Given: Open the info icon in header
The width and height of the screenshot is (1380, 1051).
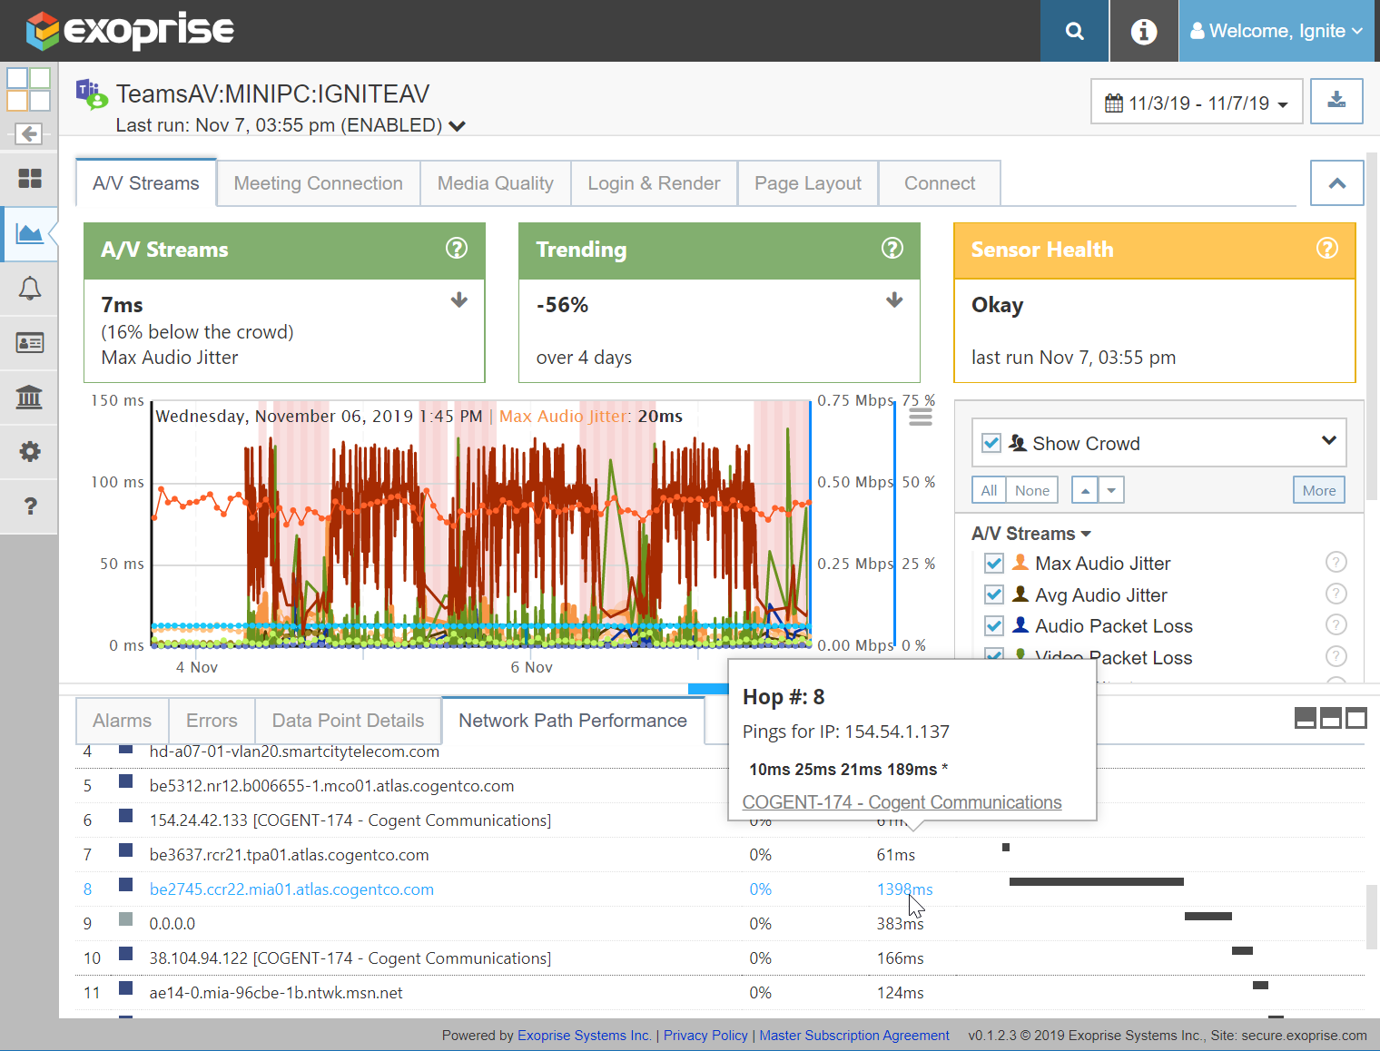Looking at the screenshot, I should (1144, 31).
